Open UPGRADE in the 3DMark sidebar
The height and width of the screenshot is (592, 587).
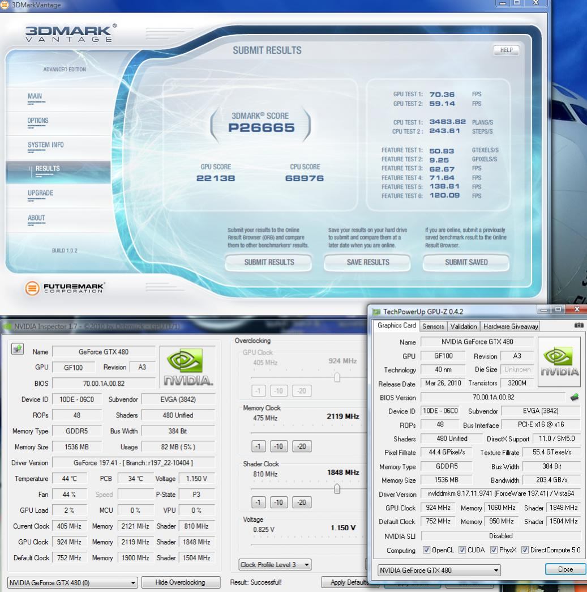click(40, 193)
